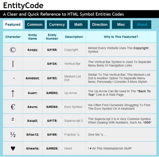Click the Up Arrow description

coord(71,93)
